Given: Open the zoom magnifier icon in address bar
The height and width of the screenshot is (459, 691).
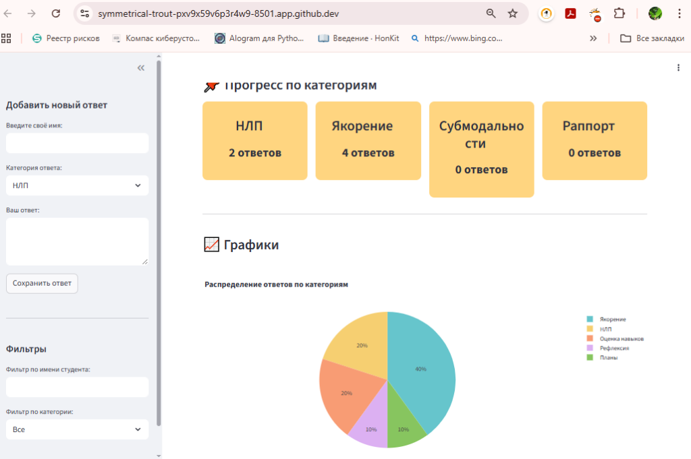Looking at the screenshot, I should click(x=491, y=13).
